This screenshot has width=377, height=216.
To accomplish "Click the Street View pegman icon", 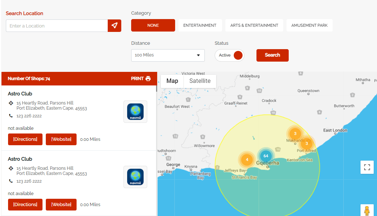I will (x=367, y=210).
